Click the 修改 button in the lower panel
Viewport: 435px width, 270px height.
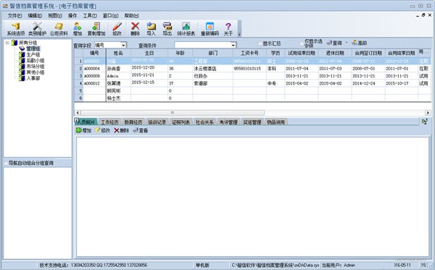(x=103, y=130)
